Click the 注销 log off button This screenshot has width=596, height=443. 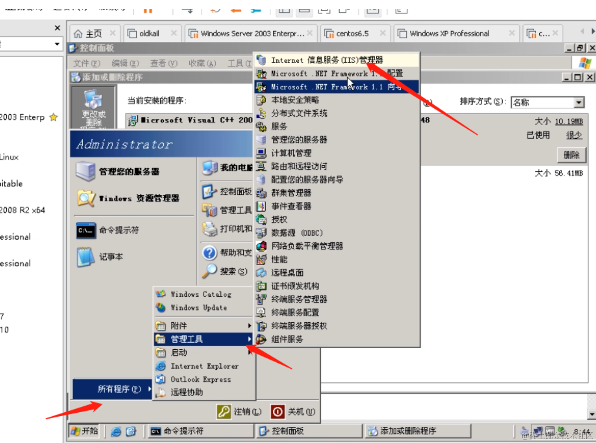(x=239, y=411)
